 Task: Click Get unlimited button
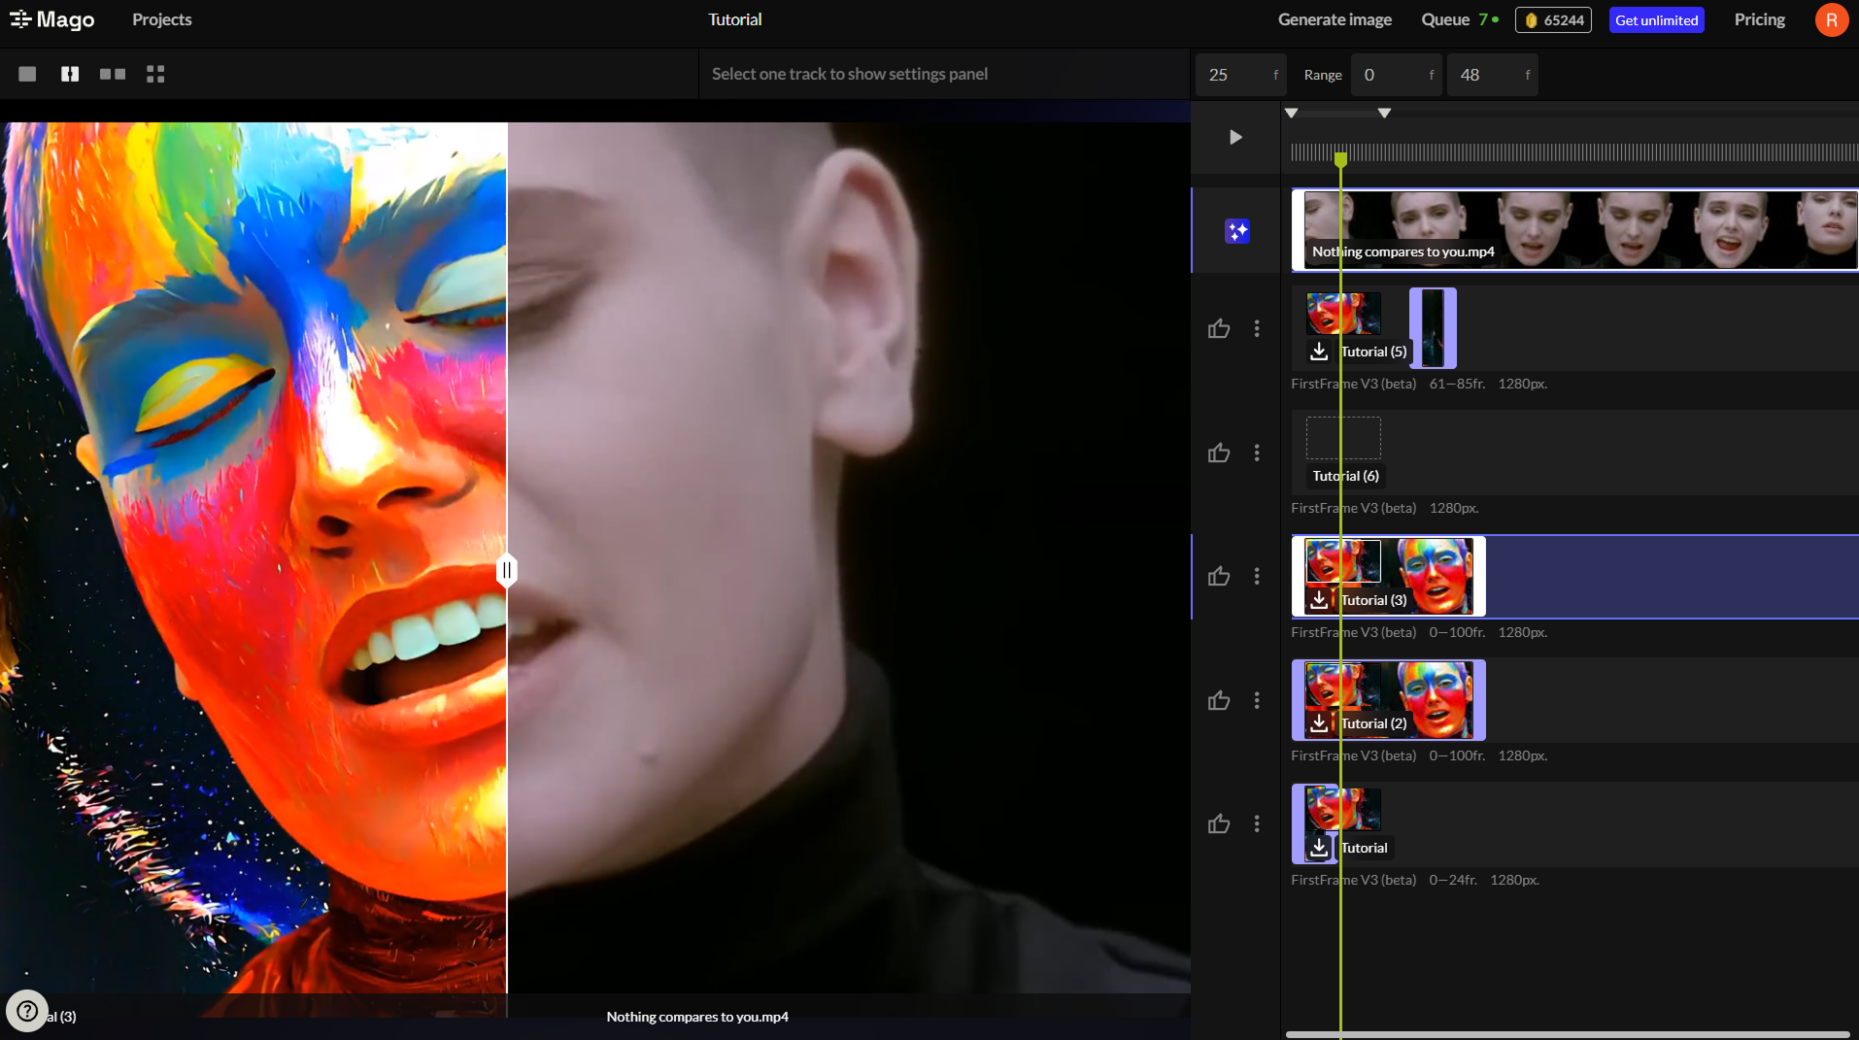[x=1656, y=20]
